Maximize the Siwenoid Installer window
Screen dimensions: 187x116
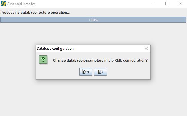coord(167,4)
